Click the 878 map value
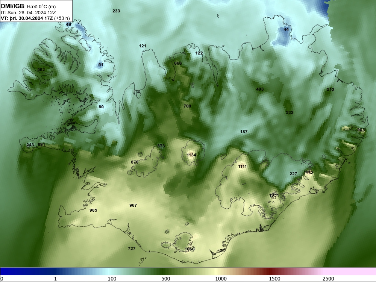 tap(135, 162)
